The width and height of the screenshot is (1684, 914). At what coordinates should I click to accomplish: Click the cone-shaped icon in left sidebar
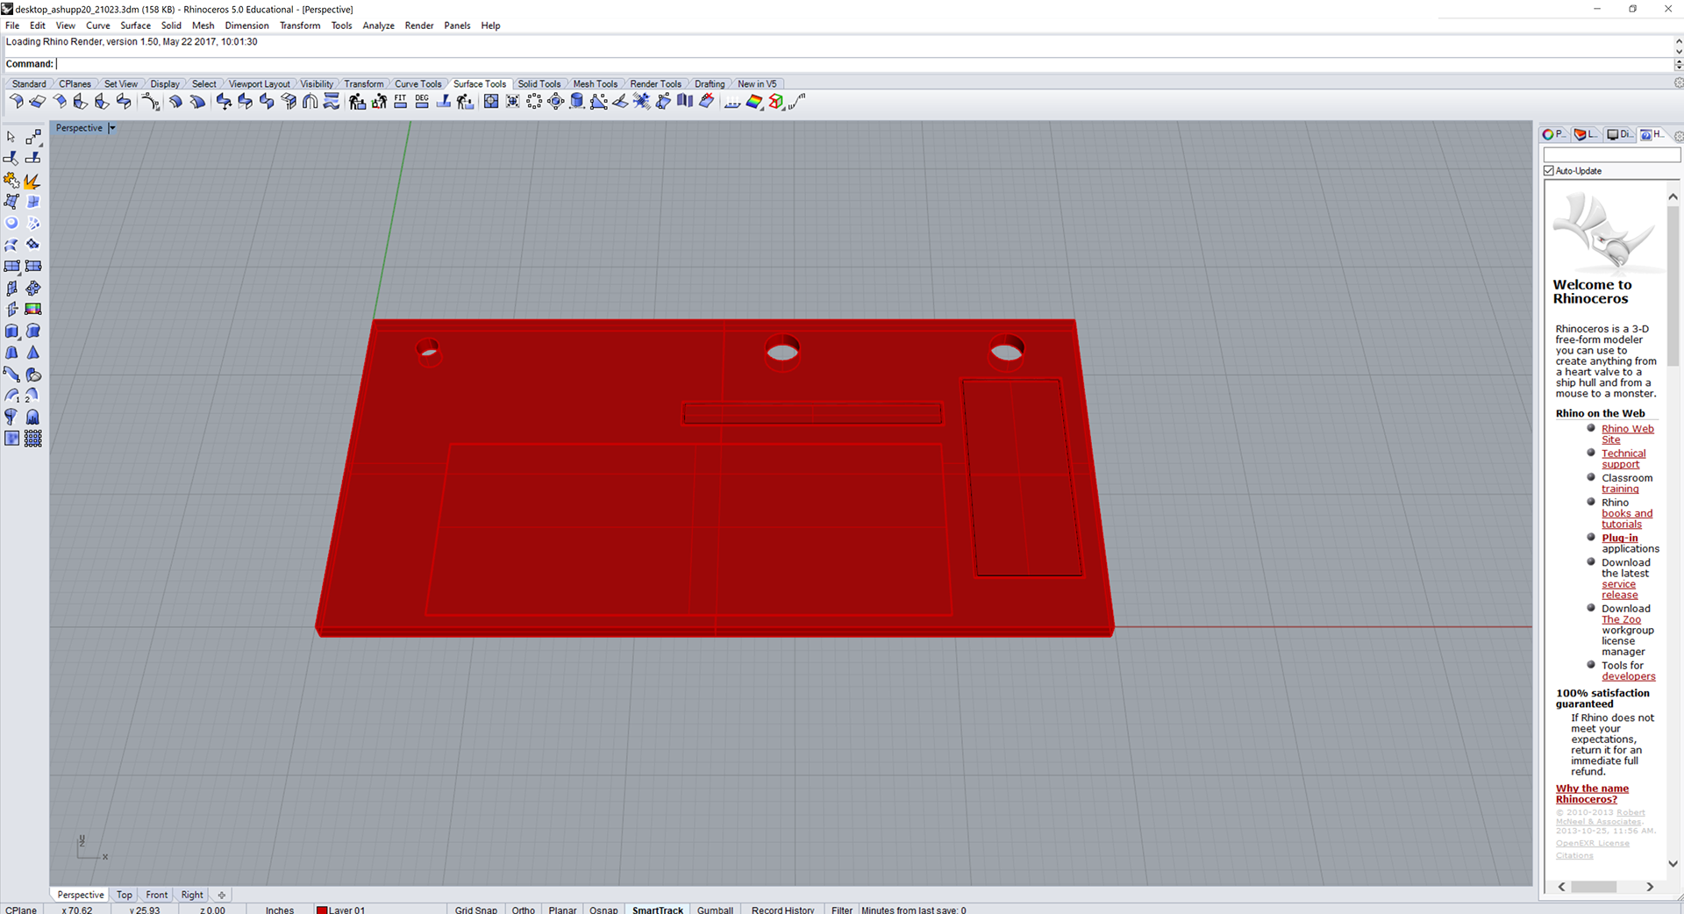[x=33, y=352]
